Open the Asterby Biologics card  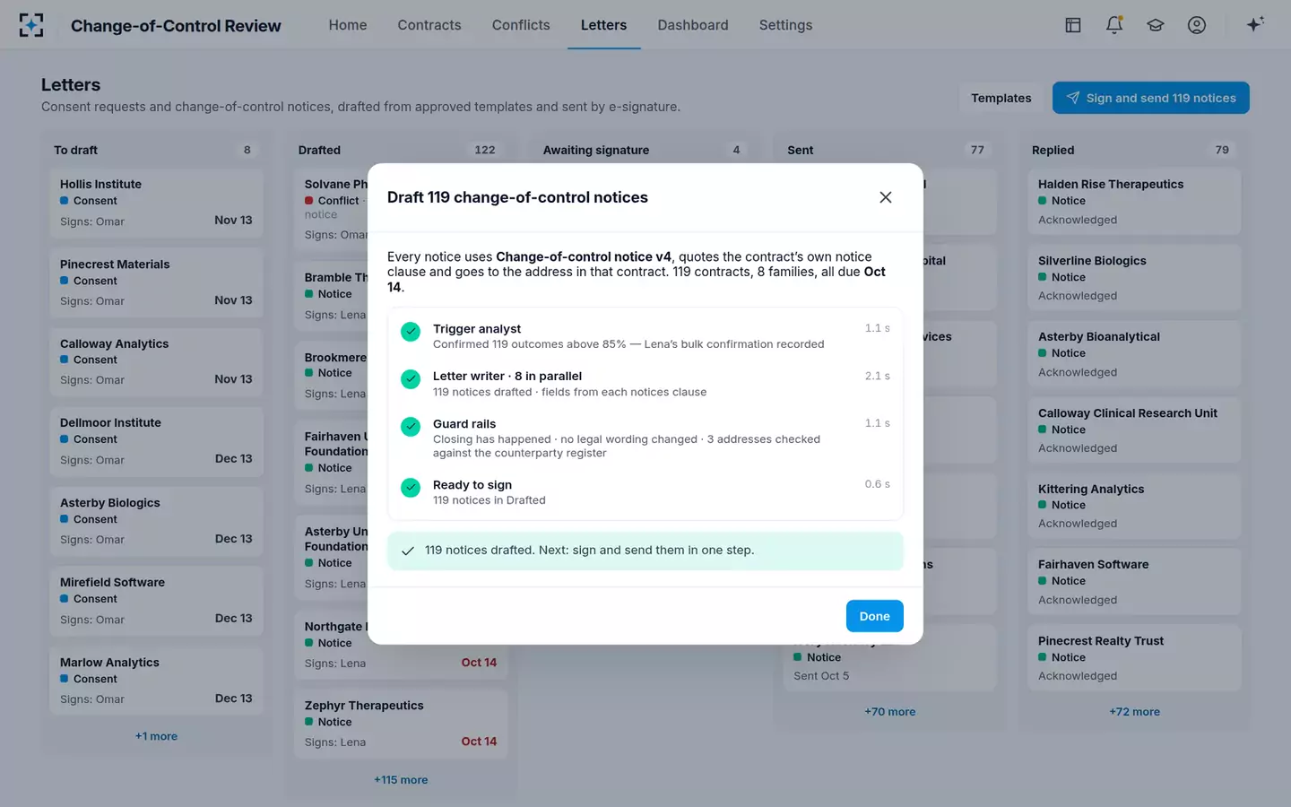pyautogui.click(x=156, y=521)
